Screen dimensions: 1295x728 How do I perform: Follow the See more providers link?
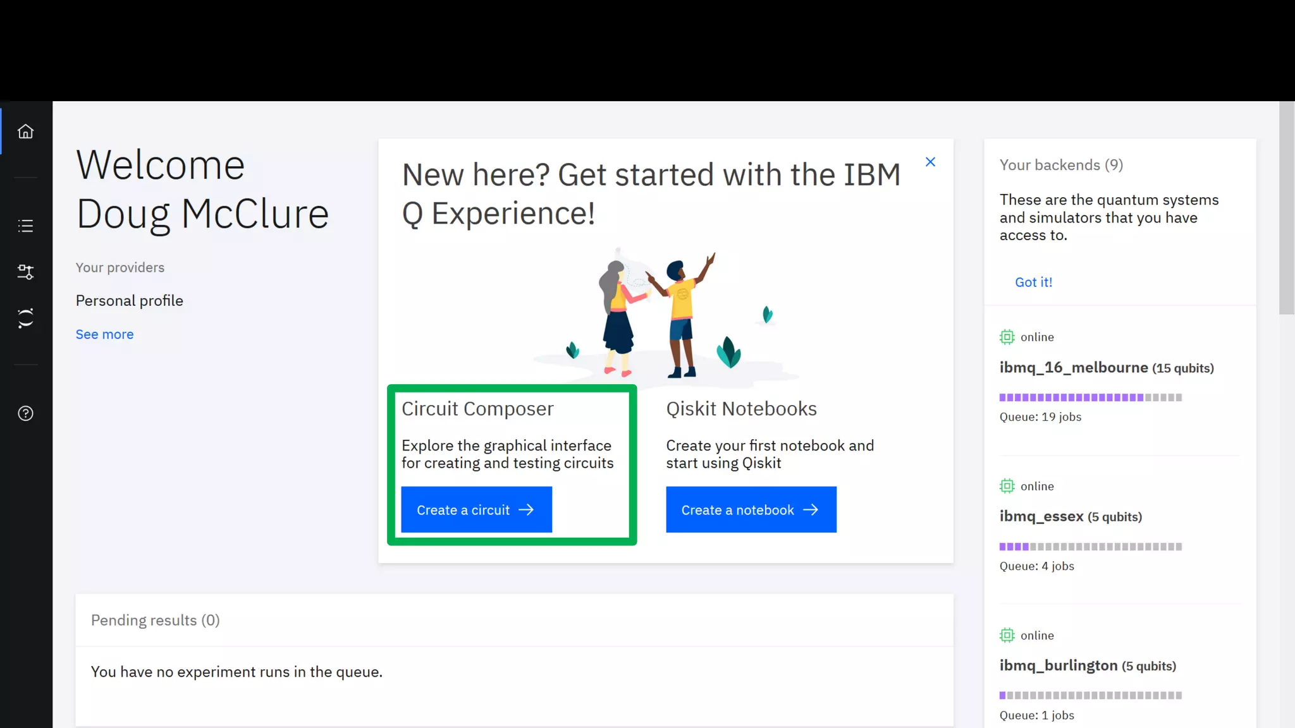click(104, 334)
